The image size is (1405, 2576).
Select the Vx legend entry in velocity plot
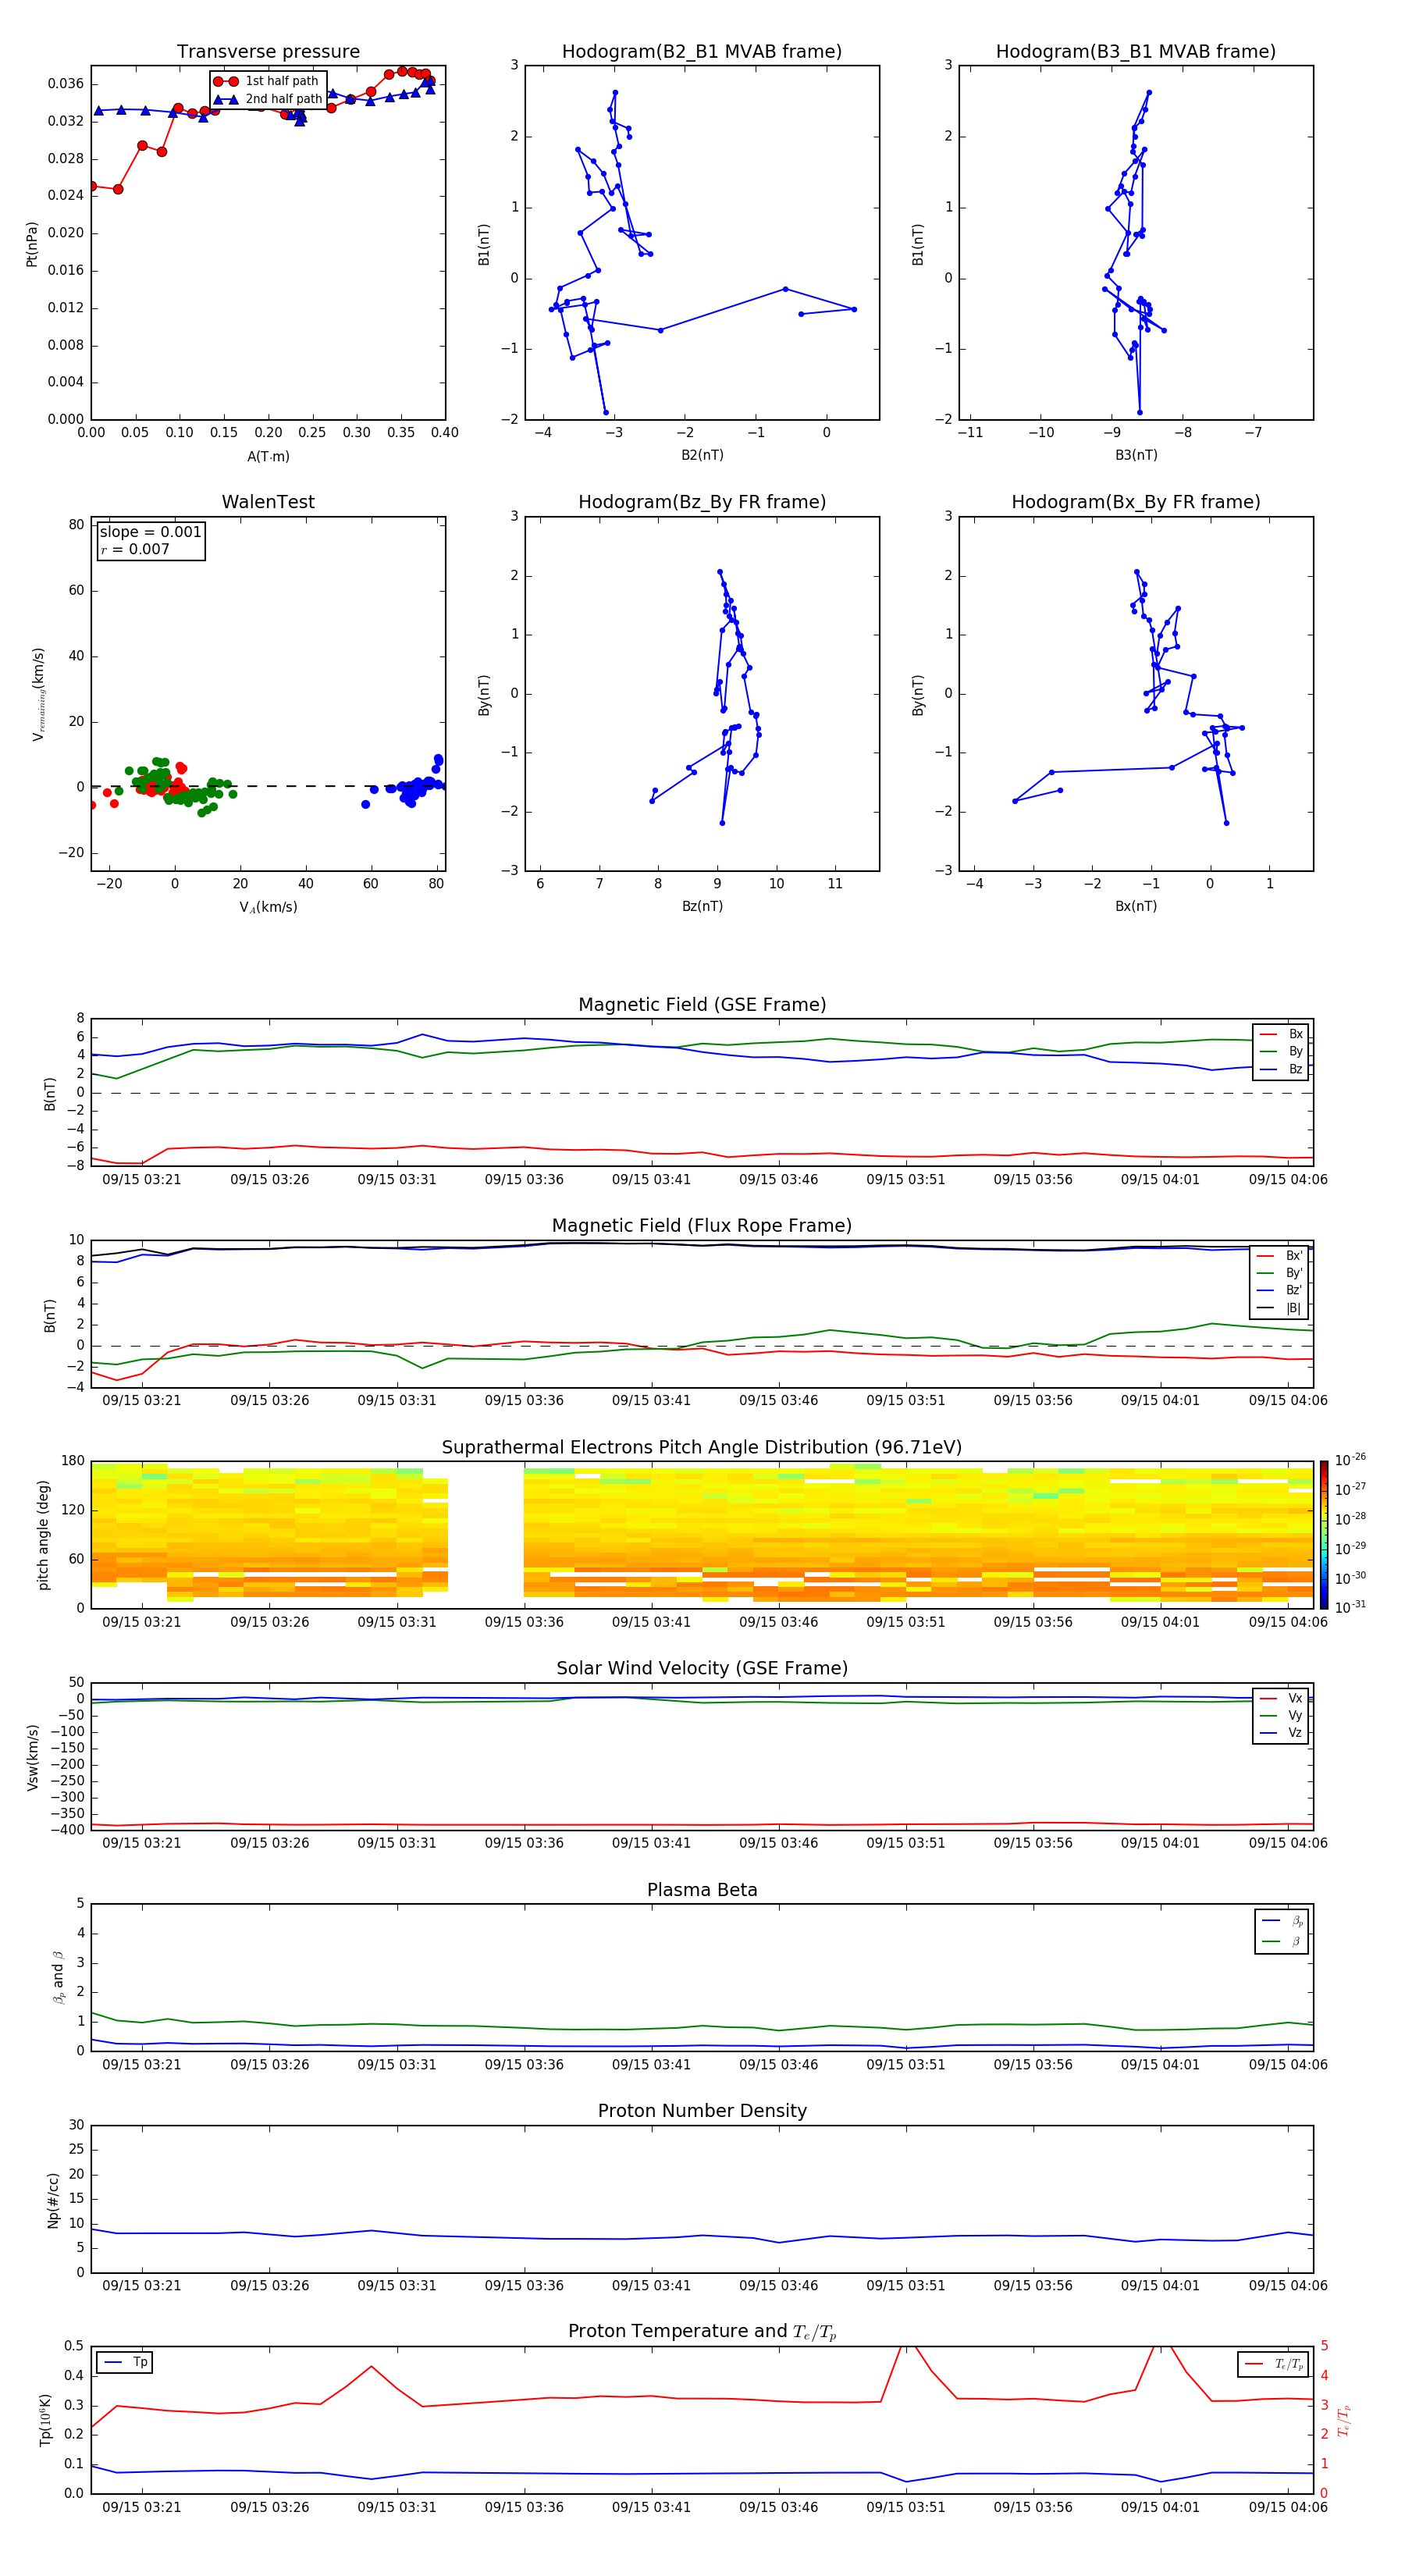[1281, 1698]
